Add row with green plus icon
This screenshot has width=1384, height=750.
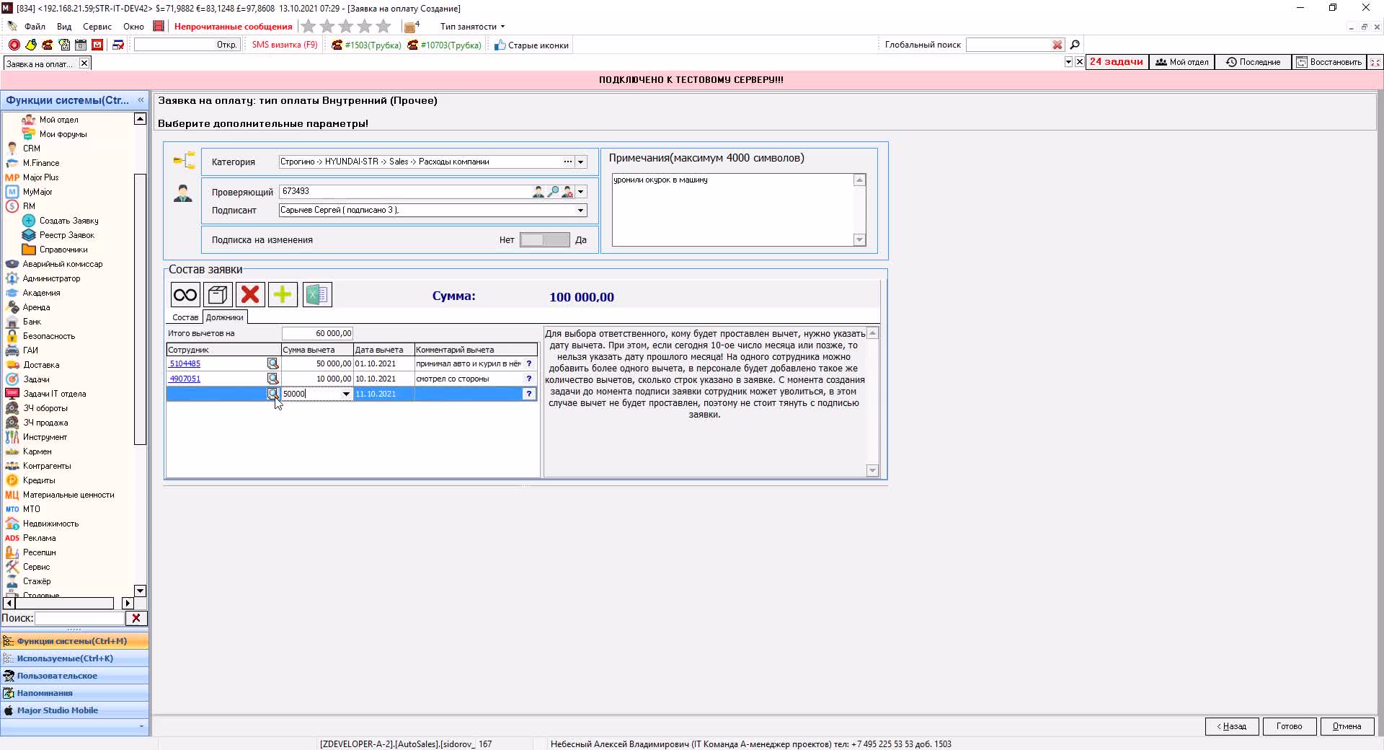(x=283, y=294)
